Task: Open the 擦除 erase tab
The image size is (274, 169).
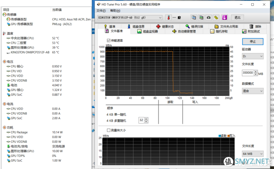Action: point(255,26)
